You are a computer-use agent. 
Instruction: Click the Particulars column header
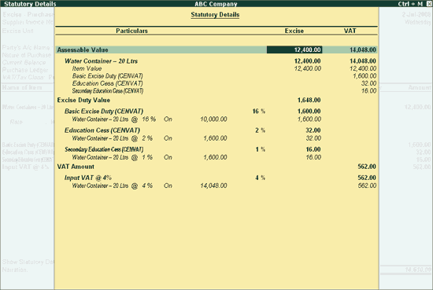131,31
